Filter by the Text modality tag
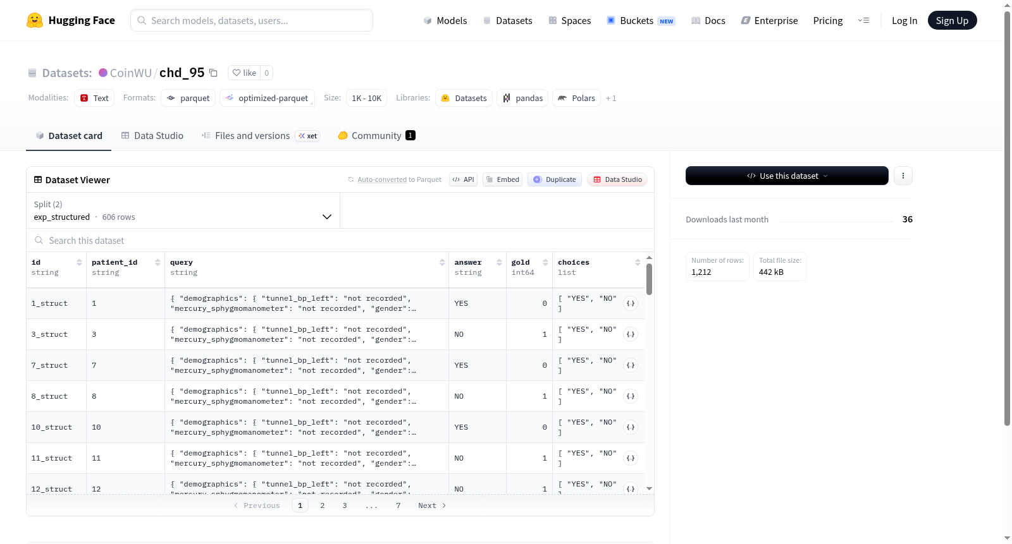1012x544 pixels. pyautogui.click(x=94, y=99)
